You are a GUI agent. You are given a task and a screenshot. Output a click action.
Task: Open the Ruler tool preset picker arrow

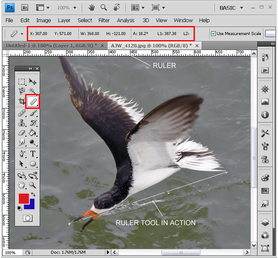22,34
